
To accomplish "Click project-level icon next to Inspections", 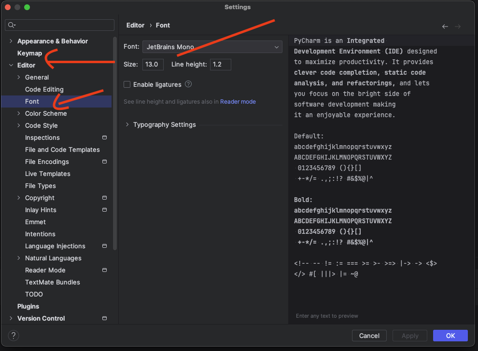I will pyautogui.click(x=104, y=138).
